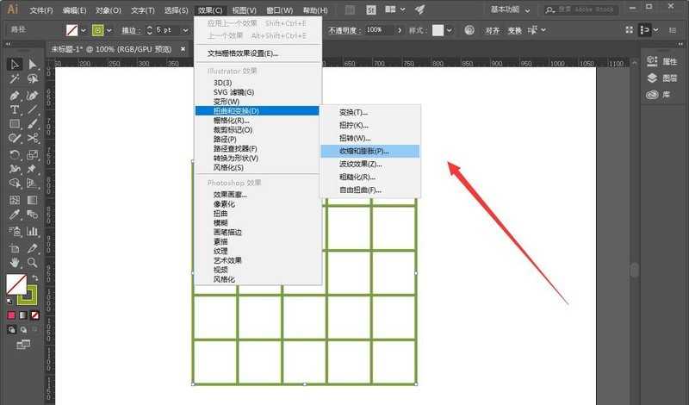Viewport: 689px width, 405px height.
Task: Pick the Eyedropper tool
Action: pyautogui.click(x=15, y=215)
